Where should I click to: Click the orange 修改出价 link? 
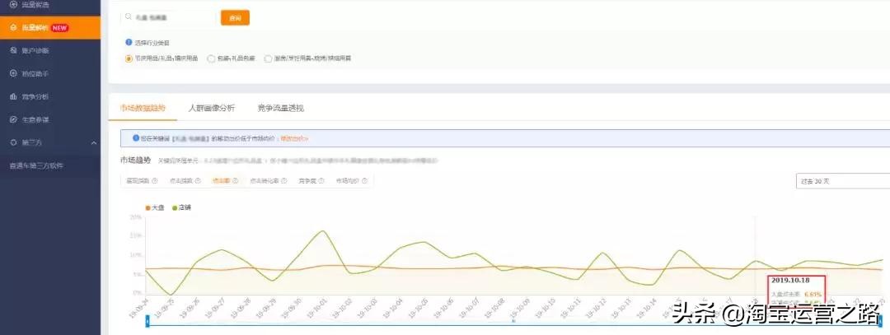coord(294,138)
